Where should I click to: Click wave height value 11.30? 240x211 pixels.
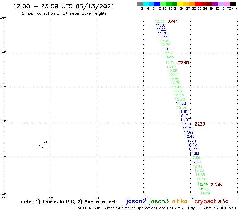coord(187,128)
